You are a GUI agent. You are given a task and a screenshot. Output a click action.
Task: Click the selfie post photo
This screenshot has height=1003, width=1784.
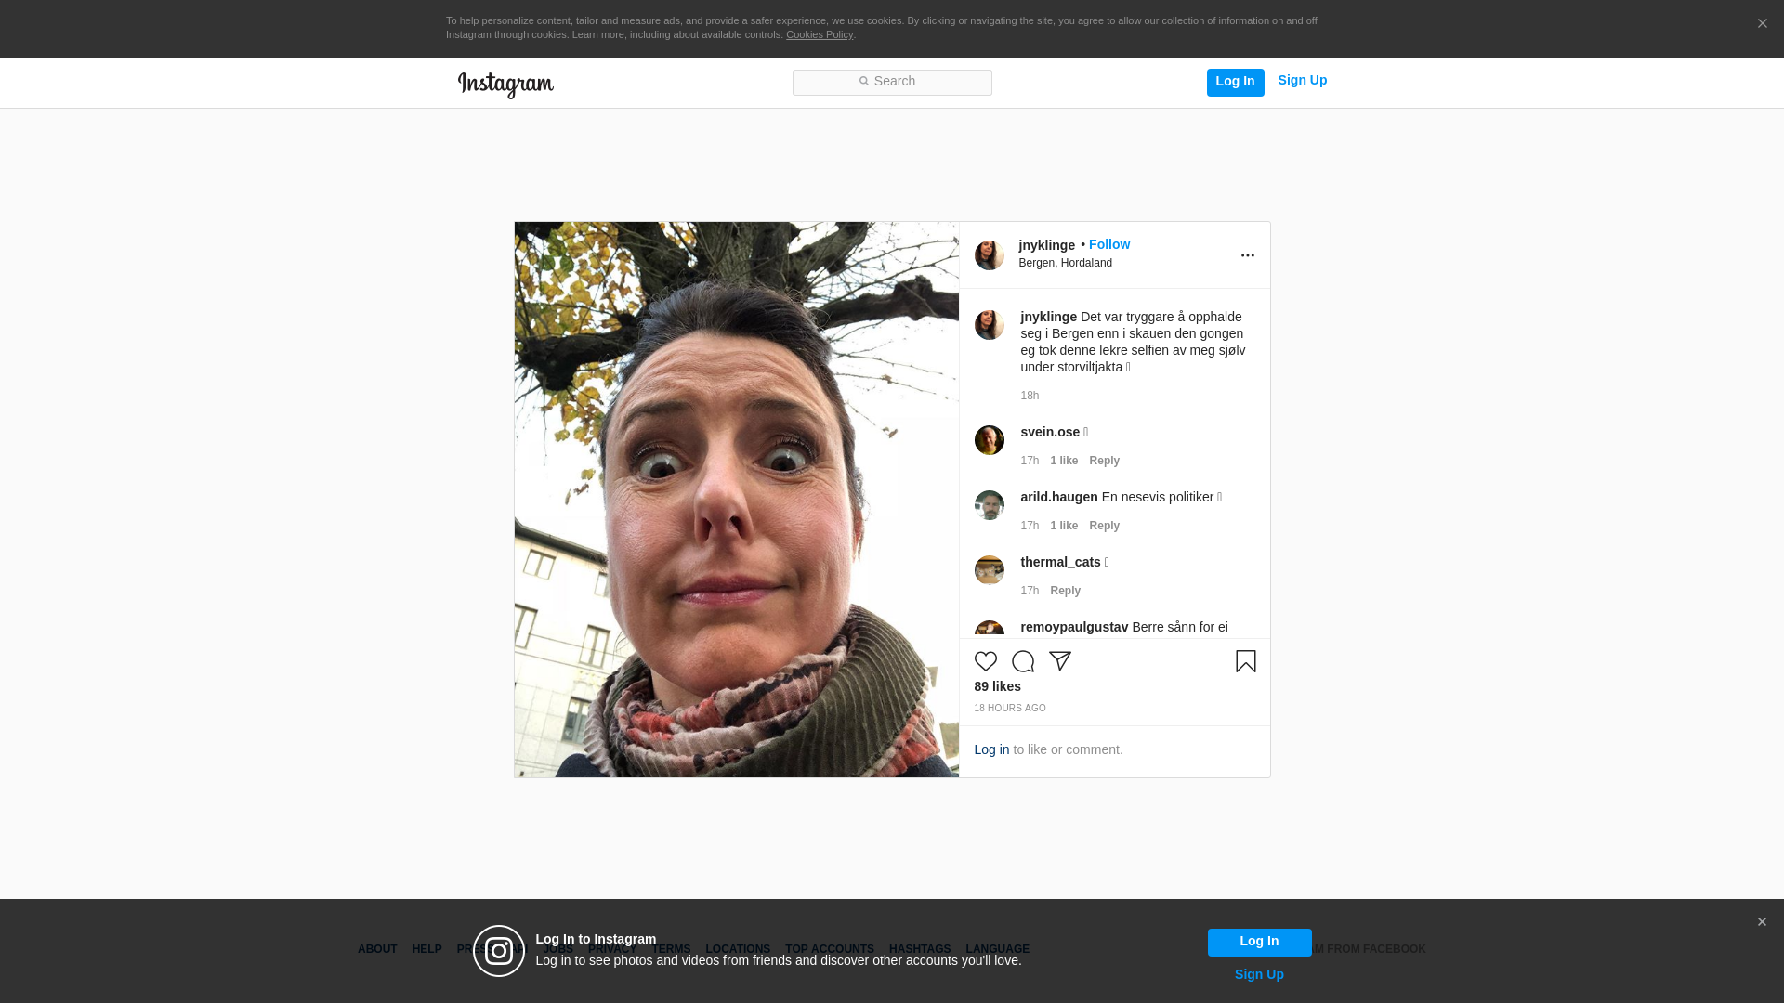pyautogui.click(x=736, y=500)
